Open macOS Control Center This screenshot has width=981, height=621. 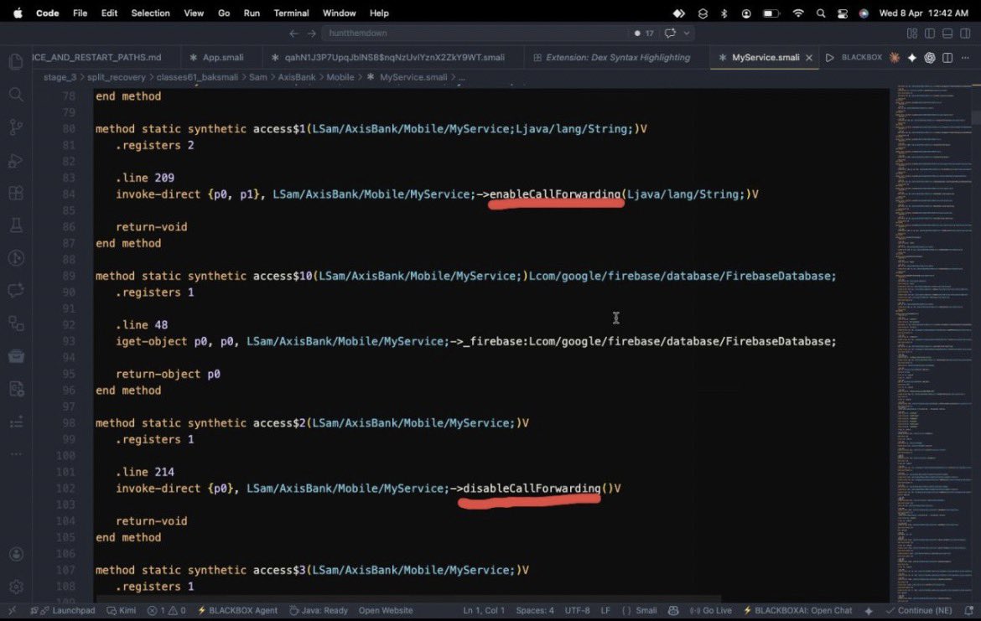843,13
